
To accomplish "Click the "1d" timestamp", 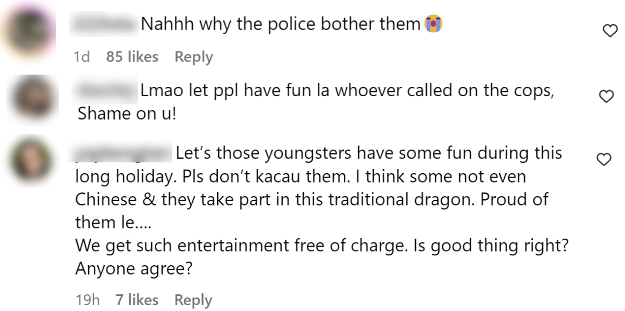I will pyautogui.click(x=82, y=57).
